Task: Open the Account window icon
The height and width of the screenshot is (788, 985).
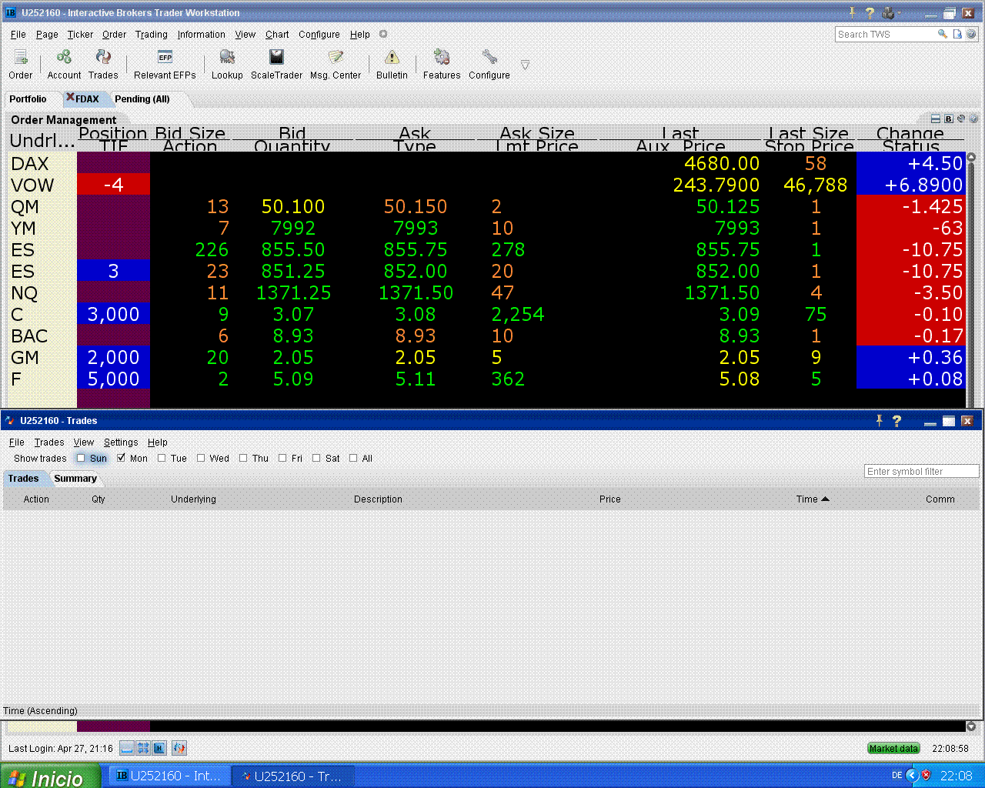Action: [x=64, y=64]
